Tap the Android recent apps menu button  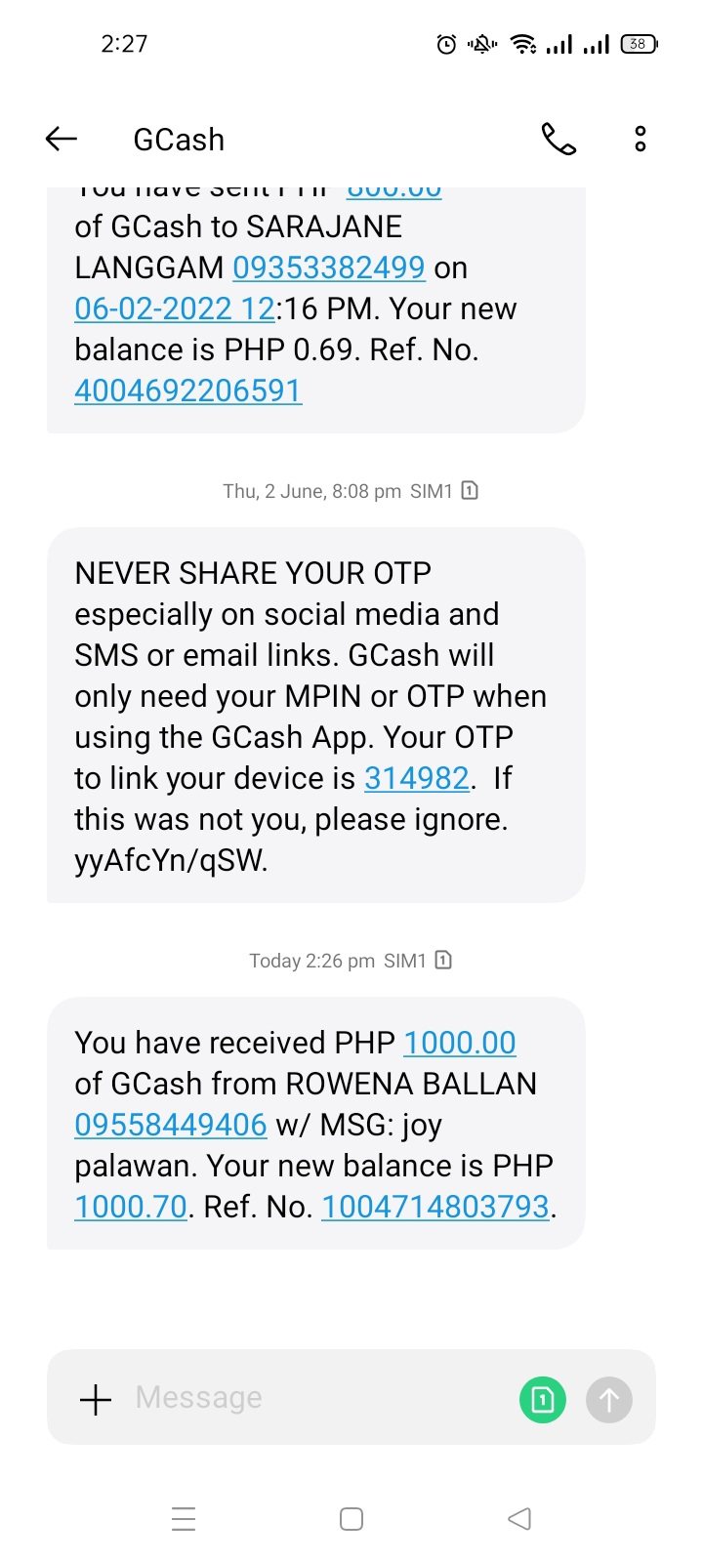tap(184, 1519)
